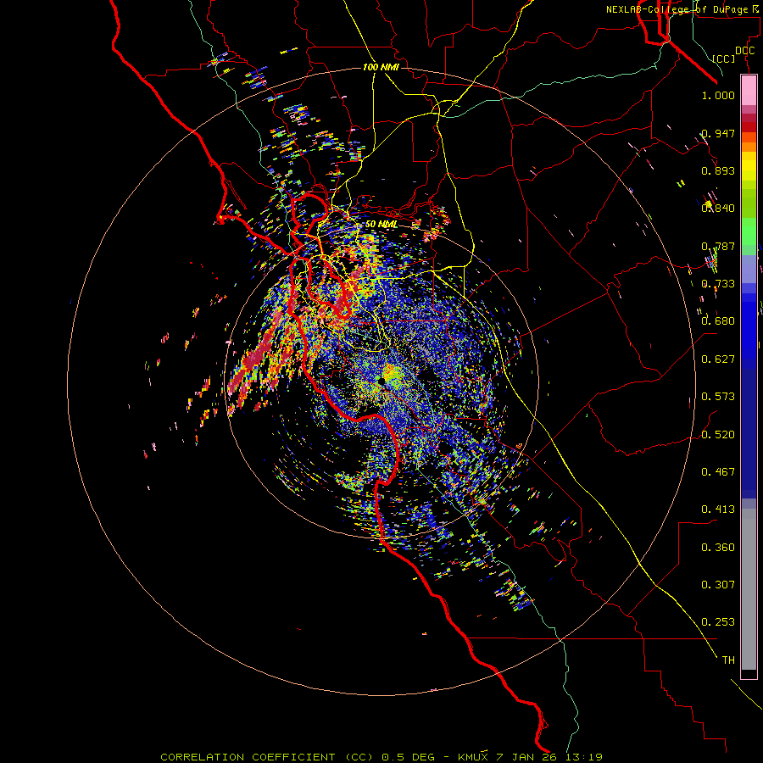Viewport: 763px width, 763px height.
Task: Pick the dark red legend color segment
Action: click(x=749, y=126)
